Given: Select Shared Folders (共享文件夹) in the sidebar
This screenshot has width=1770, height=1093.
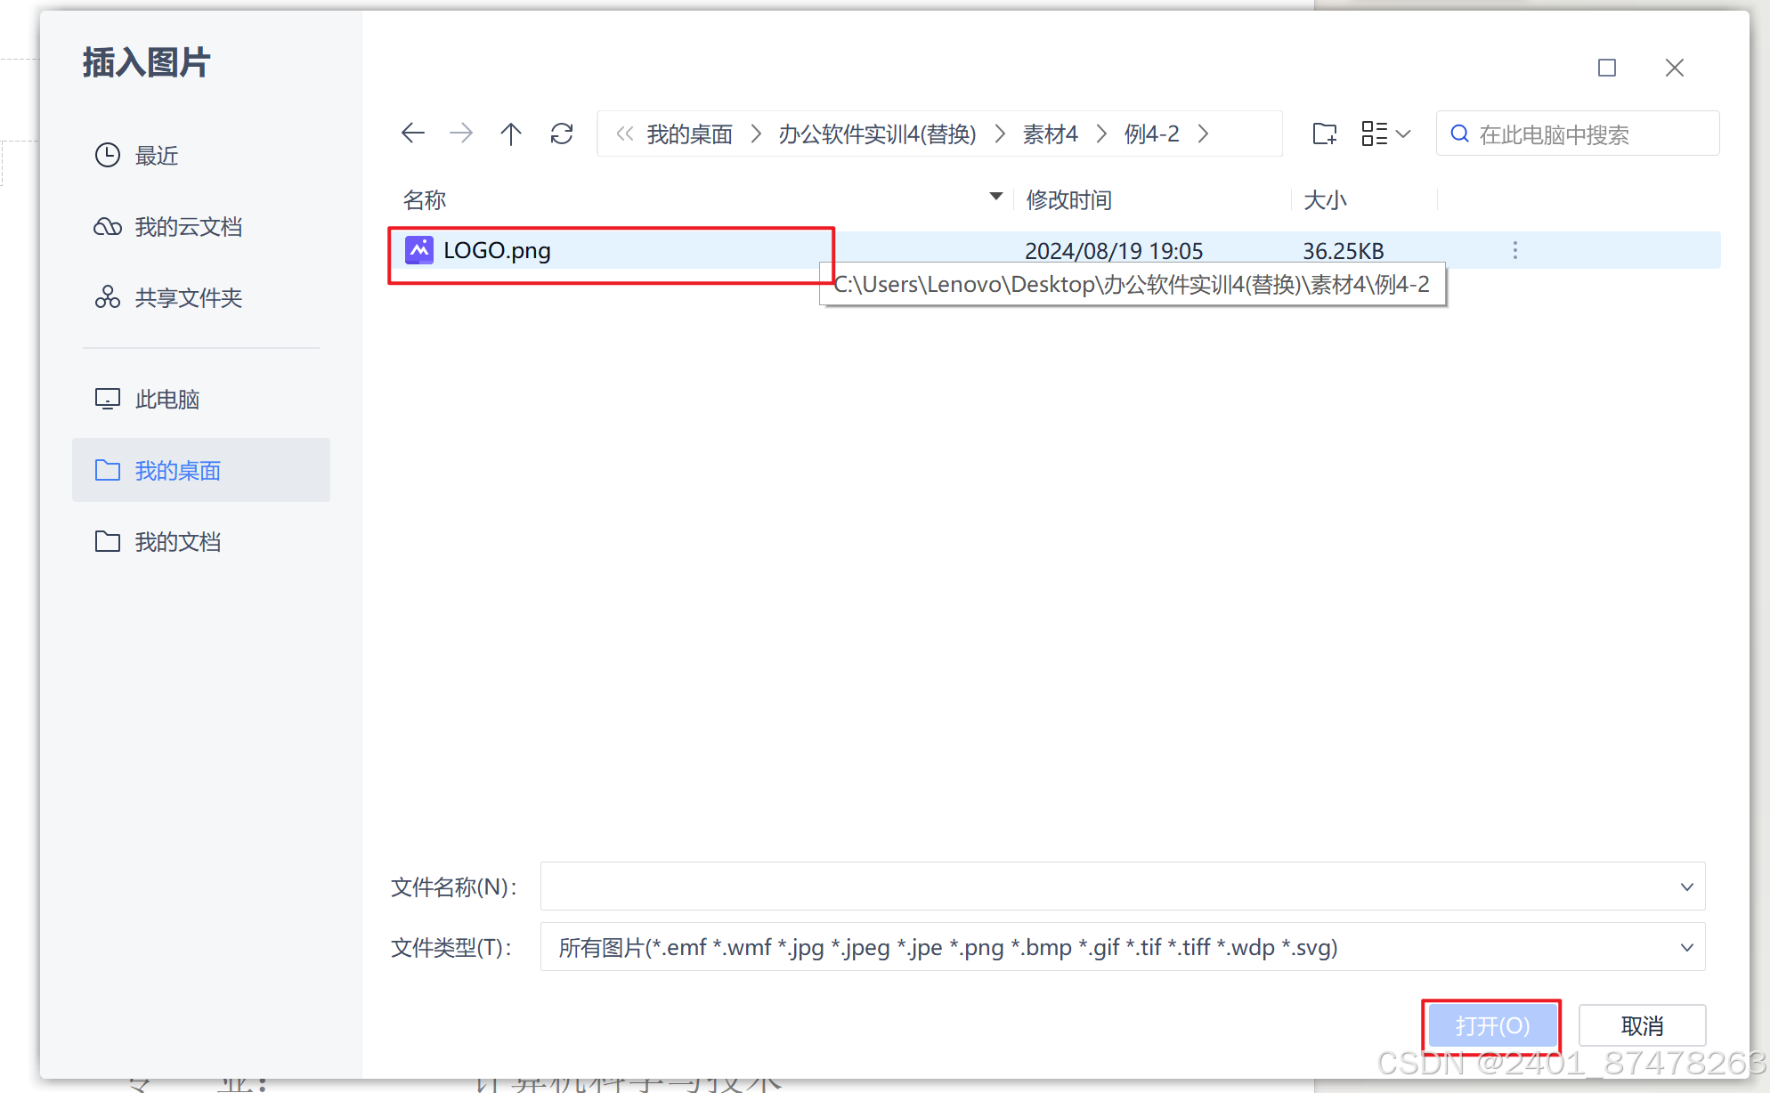Looking at the screenshot, I should (x=187, y=298).
